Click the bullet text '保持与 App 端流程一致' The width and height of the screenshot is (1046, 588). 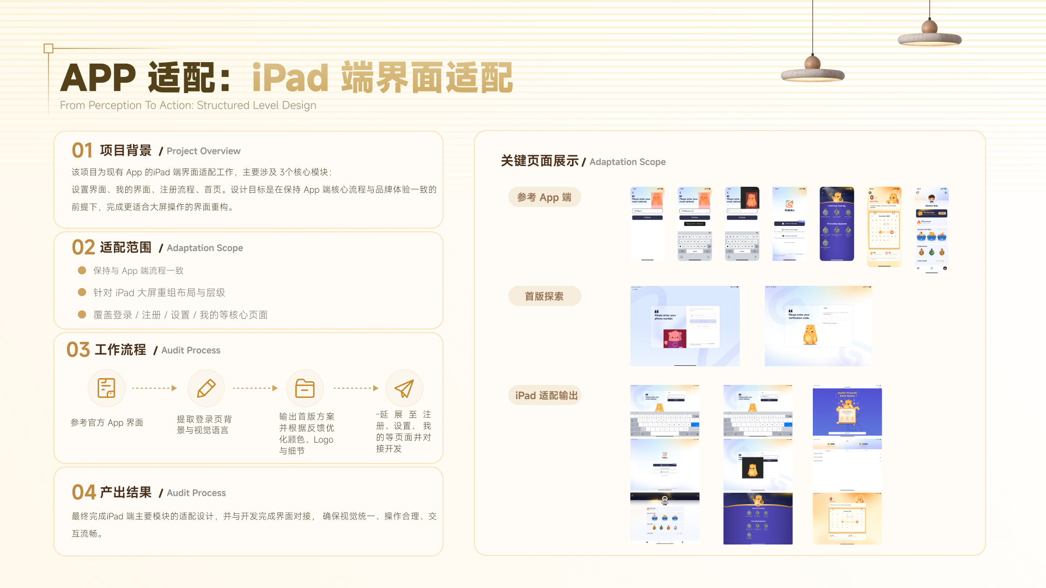tap(138, 271)
